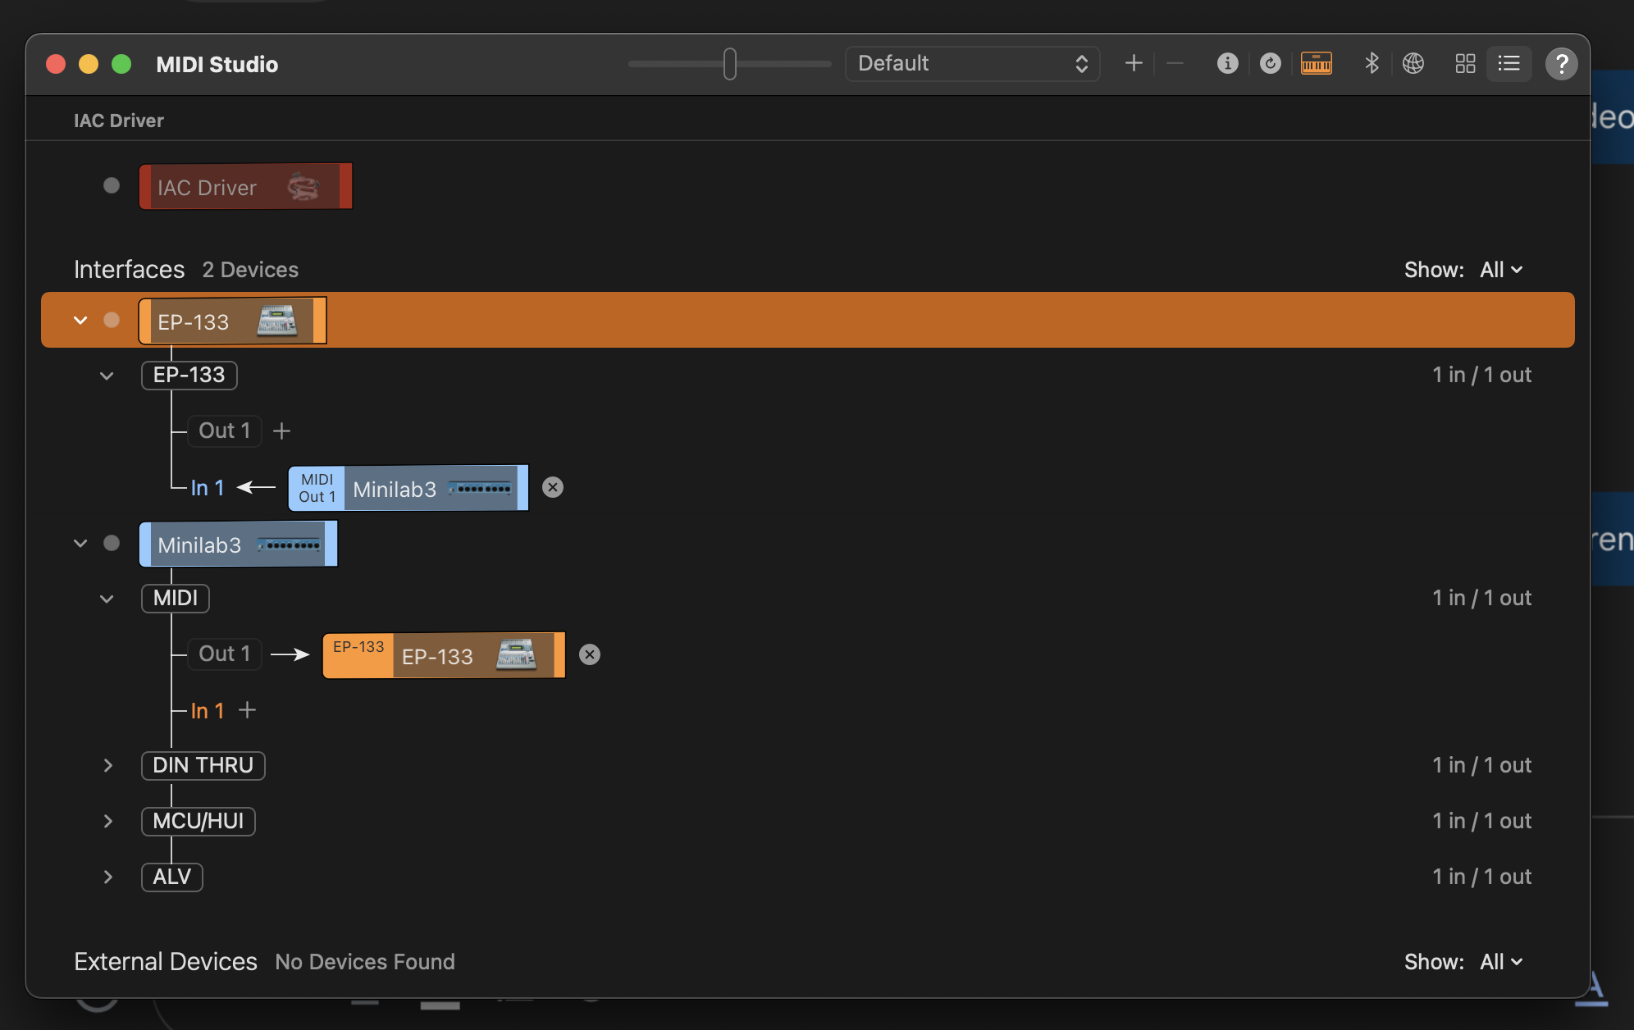
Task: Close the MIDI Studio window
Action: pos(56,64)
